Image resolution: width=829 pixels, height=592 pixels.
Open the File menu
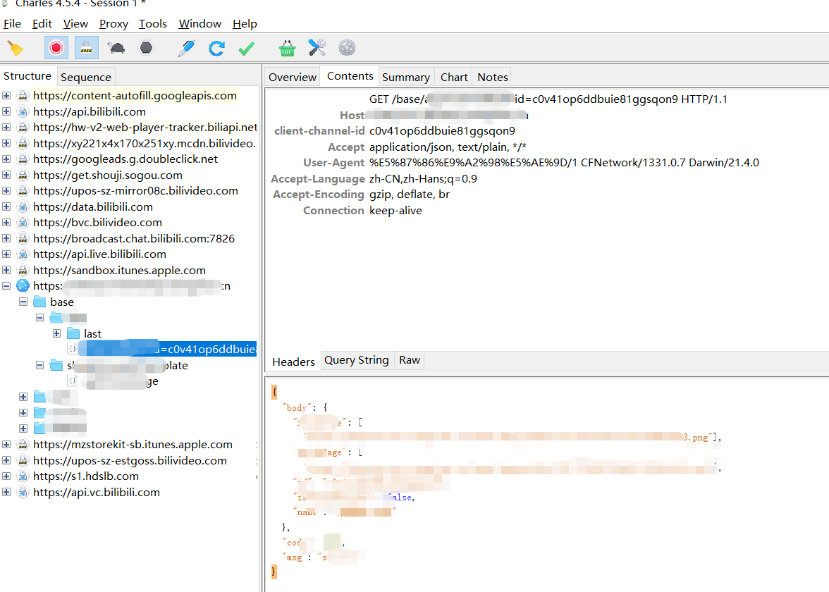coord(12,24)
